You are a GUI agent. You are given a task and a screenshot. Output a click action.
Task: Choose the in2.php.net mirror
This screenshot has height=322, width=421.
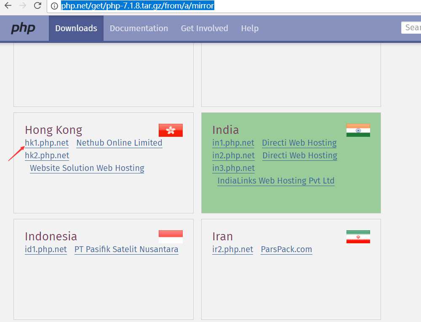coord(233,155)
